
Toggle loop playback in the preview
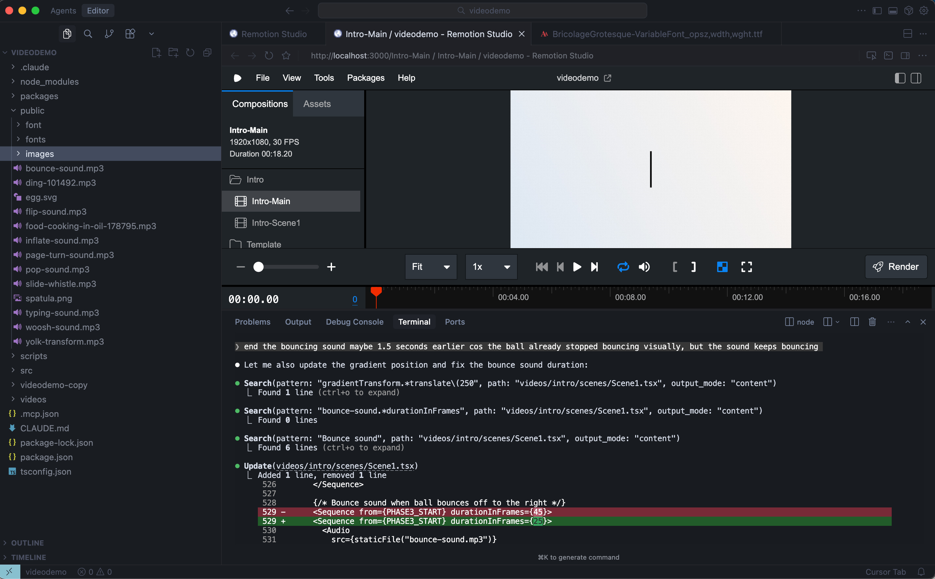(x=623, y=267)
